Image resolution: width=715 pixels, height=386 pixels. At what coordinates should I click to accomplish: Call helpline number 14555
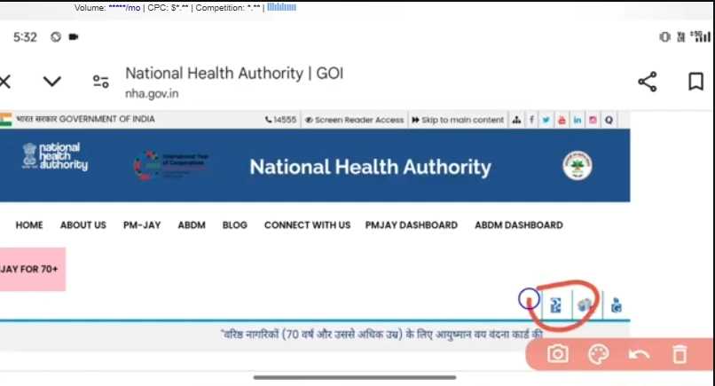pyautogui.click(x=281, y=120)
